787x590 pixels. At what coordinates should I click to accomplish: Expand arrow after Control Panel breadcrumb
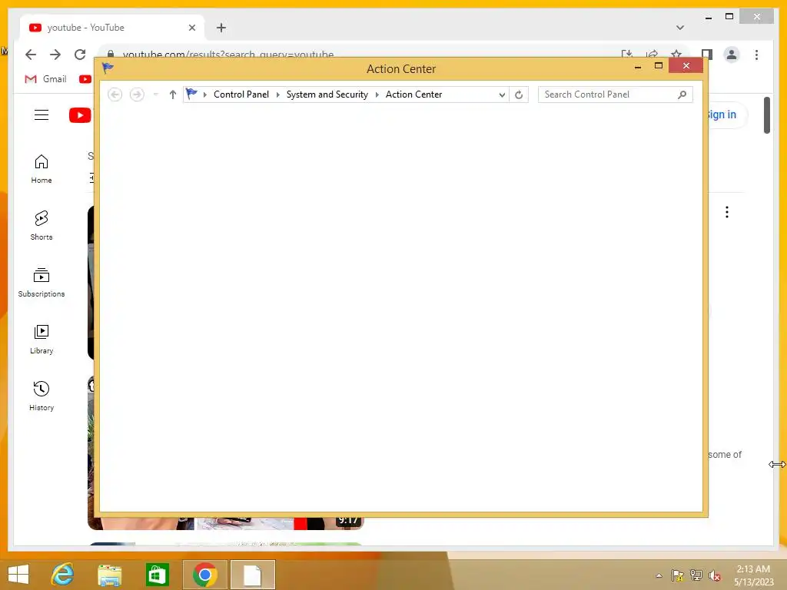pyautogui.click(x=278, y=94)
